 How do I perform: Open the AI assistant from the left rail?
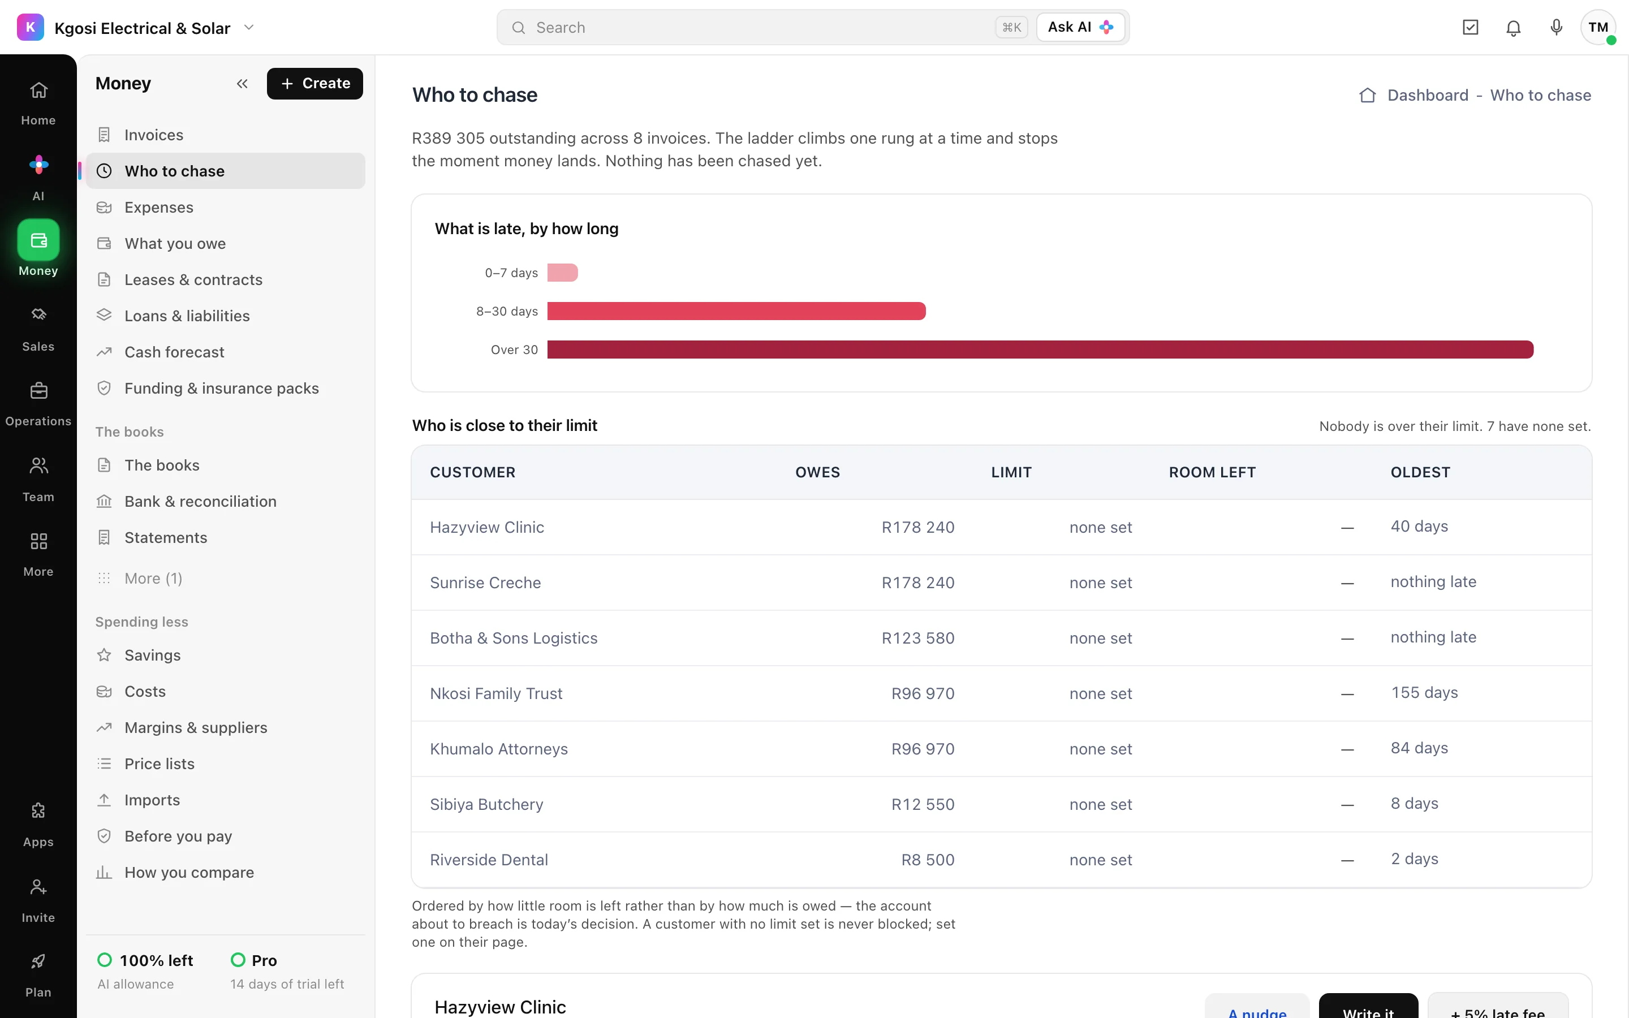[x=38, y=178]
